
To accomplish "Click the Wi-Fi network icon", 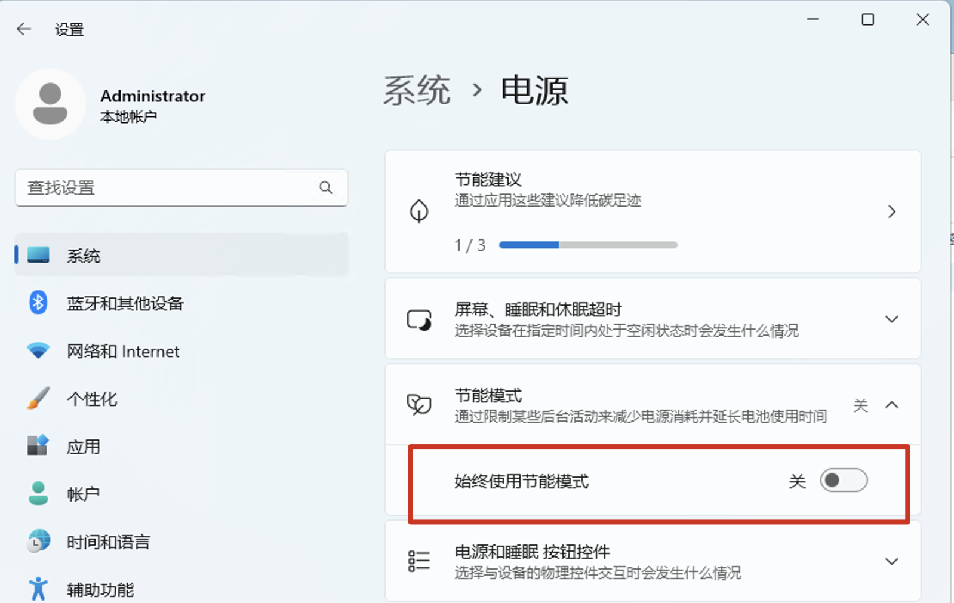I will pos(38,350).
